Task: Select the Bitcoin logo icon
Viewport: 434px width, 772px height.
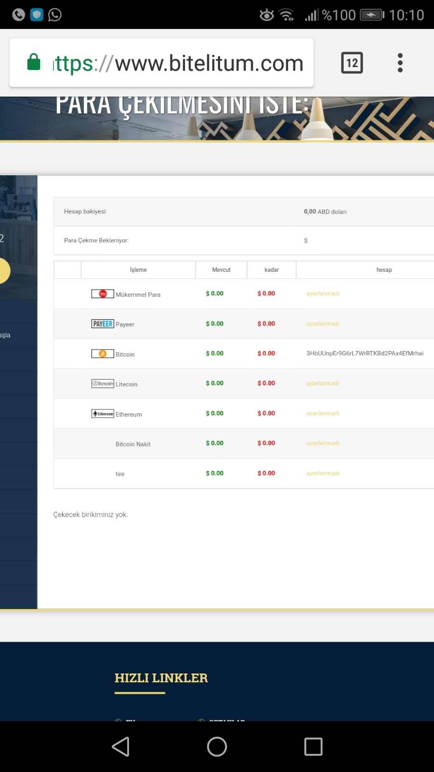Action: click(x=102, y=354)
